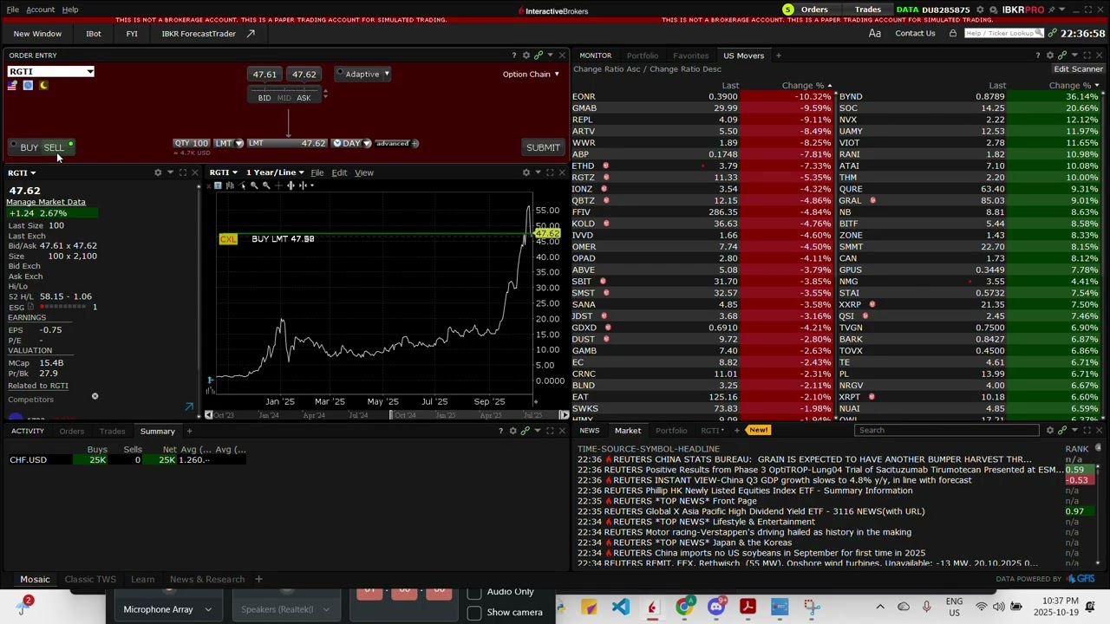Click the Help / Ticker Lookup field

(1004, 33)
